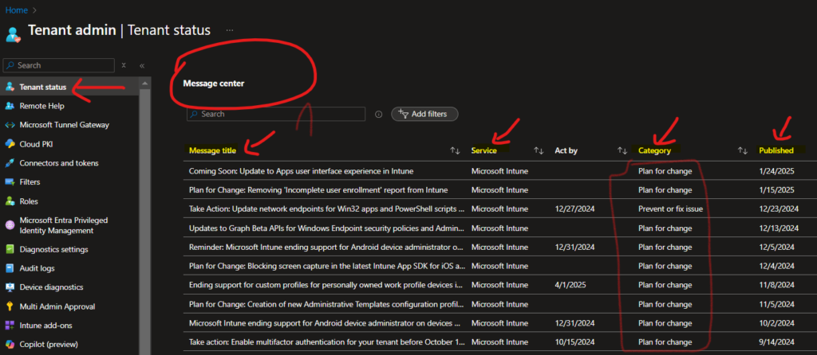The height and width of the screenshot is (355, 817).
Task: Click the 10/2/2024 published date
Action: [777, 323]
